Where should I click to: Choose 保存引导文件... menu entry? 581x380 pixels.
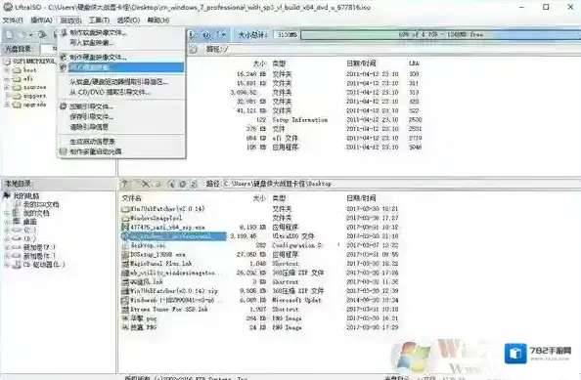pyautogui.click(x=121, y=116)
